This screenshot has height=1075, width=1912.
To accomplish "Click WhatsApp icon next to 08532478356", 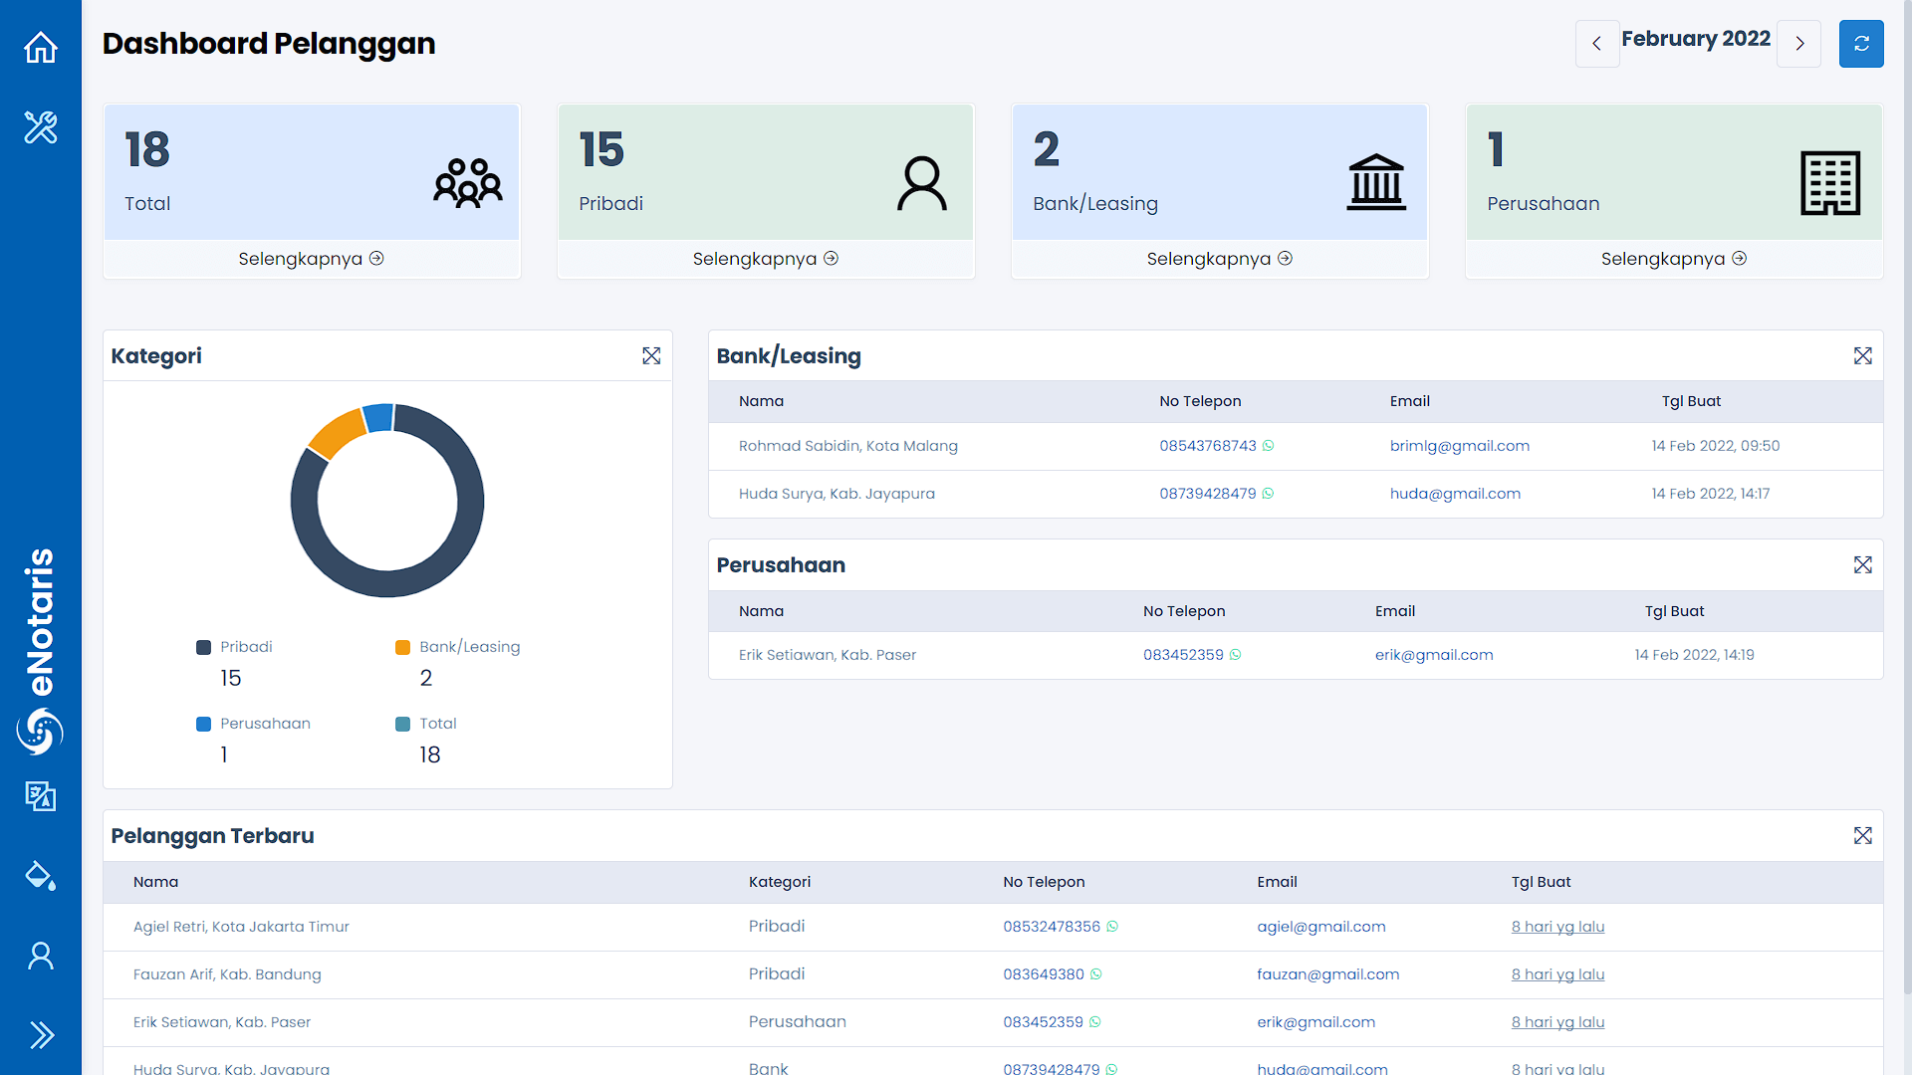I will click(x=1112, y=927).
